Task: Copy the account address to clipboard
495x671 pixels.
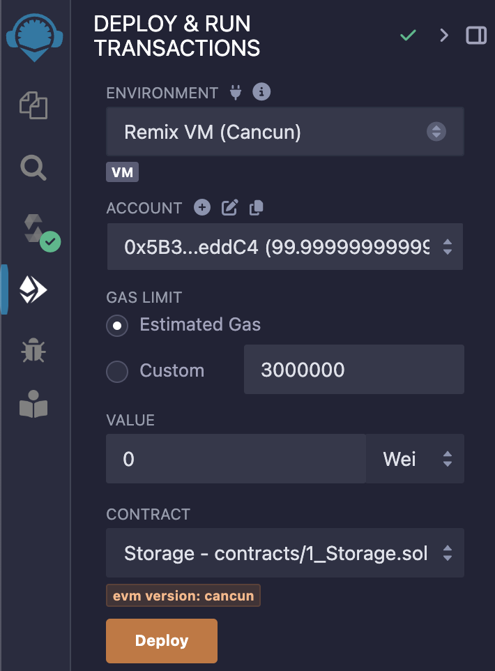Action: 257,208
